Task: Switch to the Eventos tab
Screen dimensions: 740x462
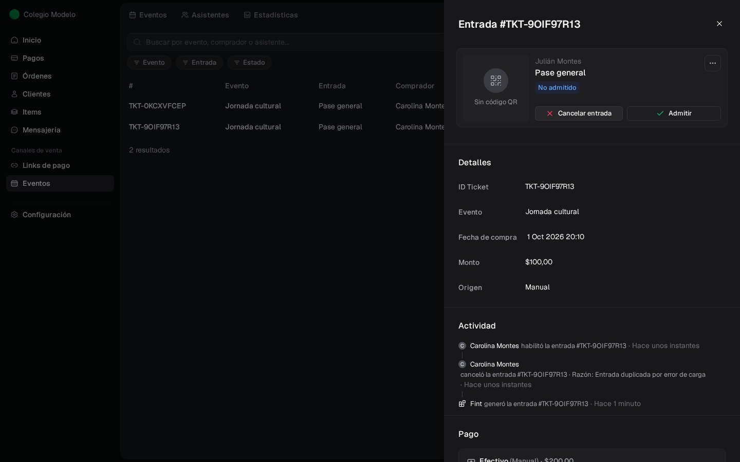Action: (148, 15)
